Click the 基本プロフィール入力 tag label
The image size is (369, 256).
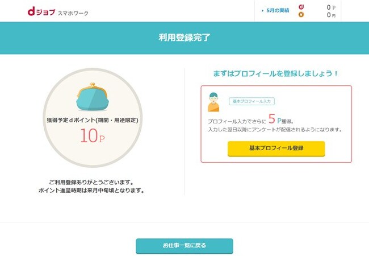(x=251, y=101)
